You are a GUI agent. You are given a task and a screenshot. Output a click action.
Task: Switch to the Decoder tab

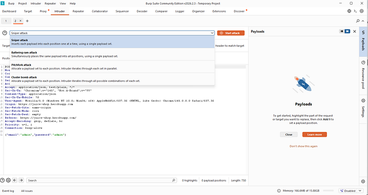click(142, 11)
